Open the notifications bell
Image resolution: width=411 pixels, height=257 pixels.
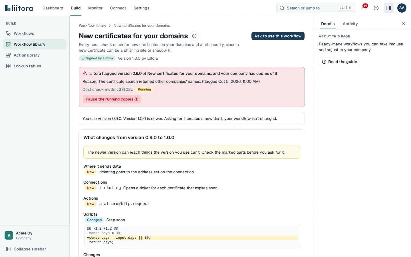coord(364,8)
